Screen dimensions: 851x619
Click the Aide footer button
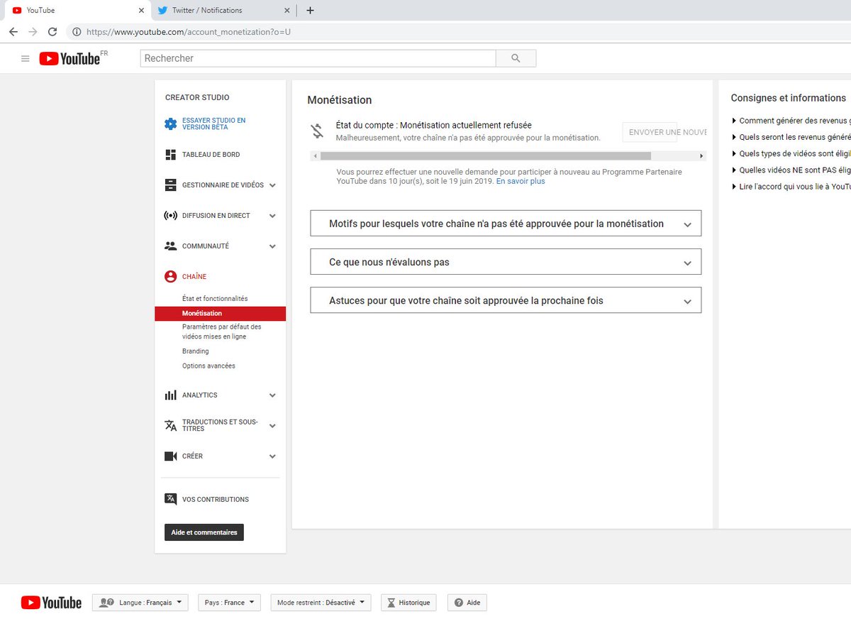point(467,603)
